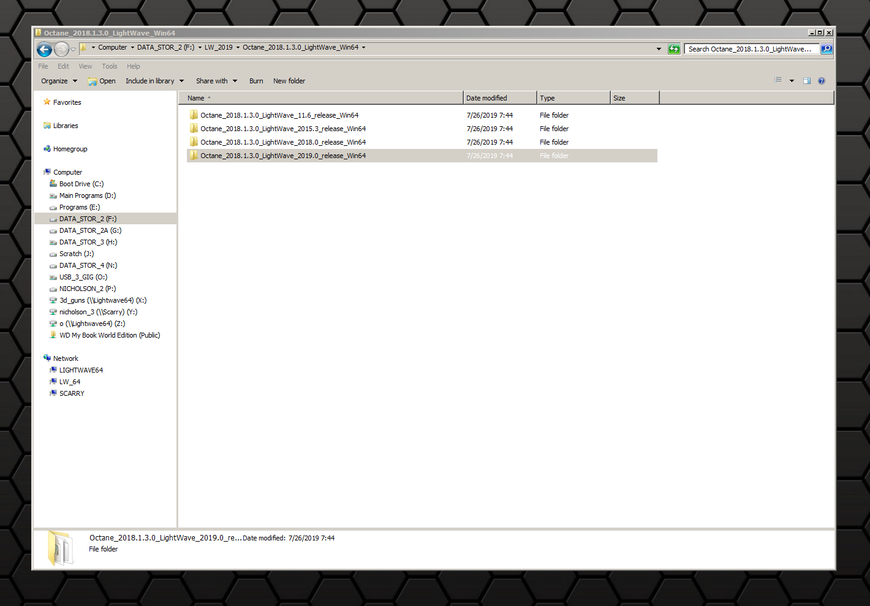Viewport: 870px width, 606px height.
Task: Click the folder icon of LightWave_2015.3 row
Action: (194, 128)
